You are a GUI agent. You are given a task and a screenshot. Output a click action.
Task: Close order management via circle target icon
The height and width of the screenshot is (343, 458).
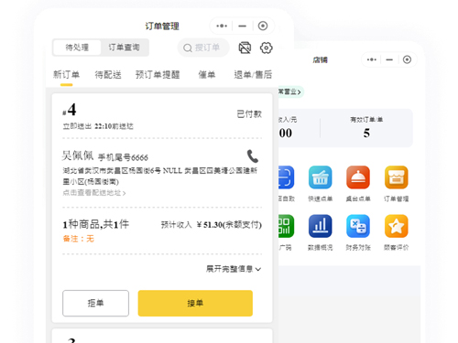point(263,26)
